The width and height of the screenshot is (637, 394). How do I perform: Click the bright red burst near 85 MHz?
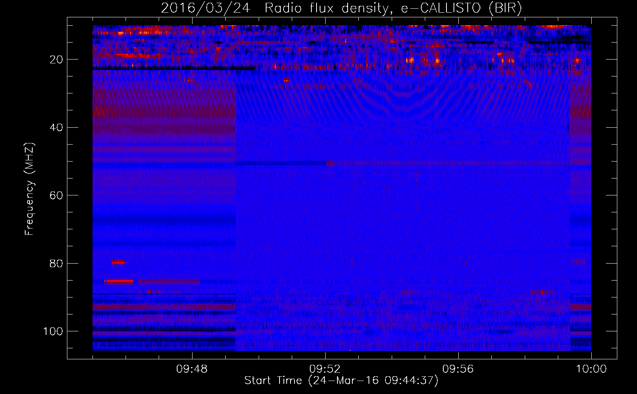(x=120, y=281)
